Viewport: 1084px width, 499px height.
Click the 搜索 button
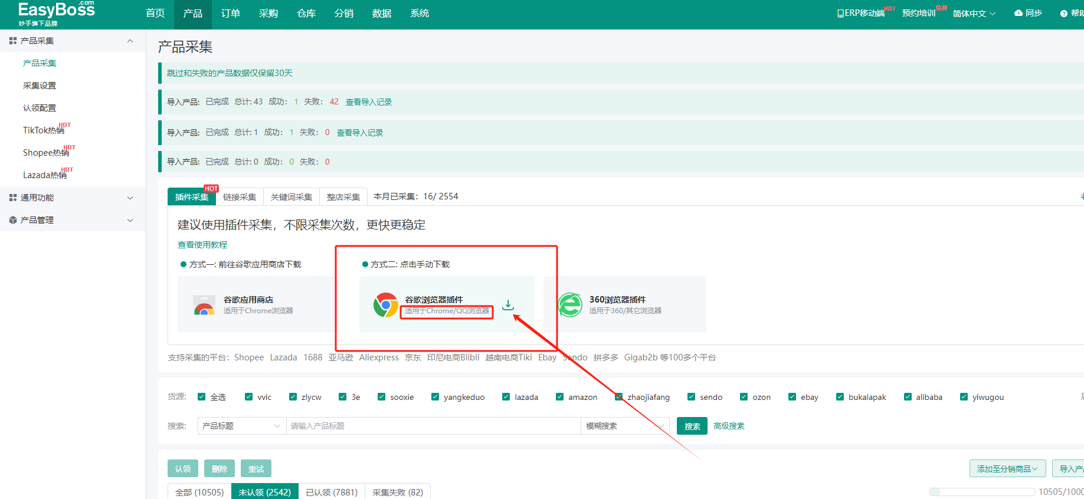(x=692, y=426)
